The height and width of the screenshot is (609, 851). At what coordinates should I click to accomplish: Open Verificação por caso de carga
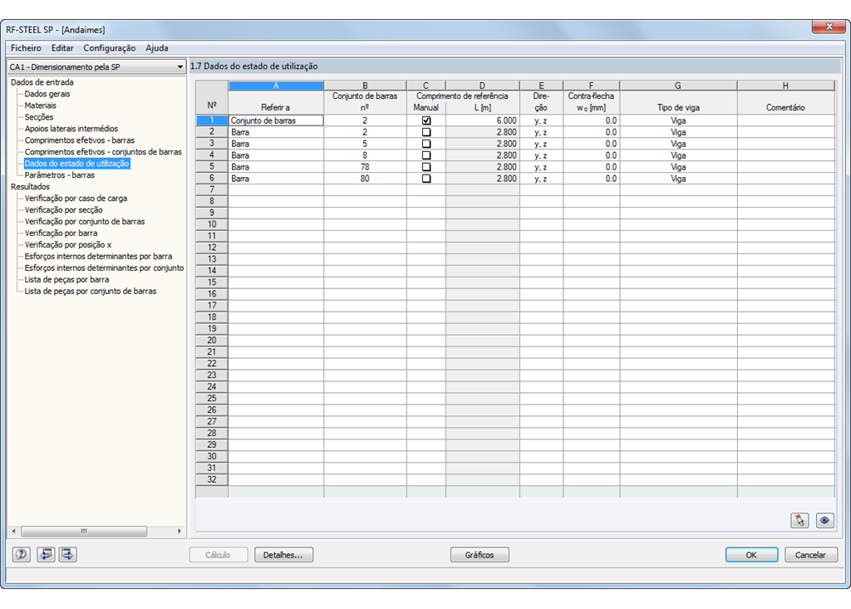(x=76, y=198)
